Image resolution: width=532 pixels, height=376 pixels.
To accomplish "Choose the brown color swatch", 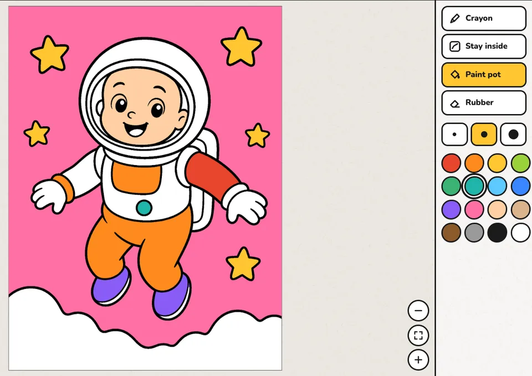I will (x=451, y=233).
